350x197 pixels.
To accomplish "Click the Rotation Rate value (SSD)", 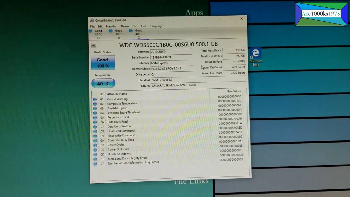I will coord(234,62).
